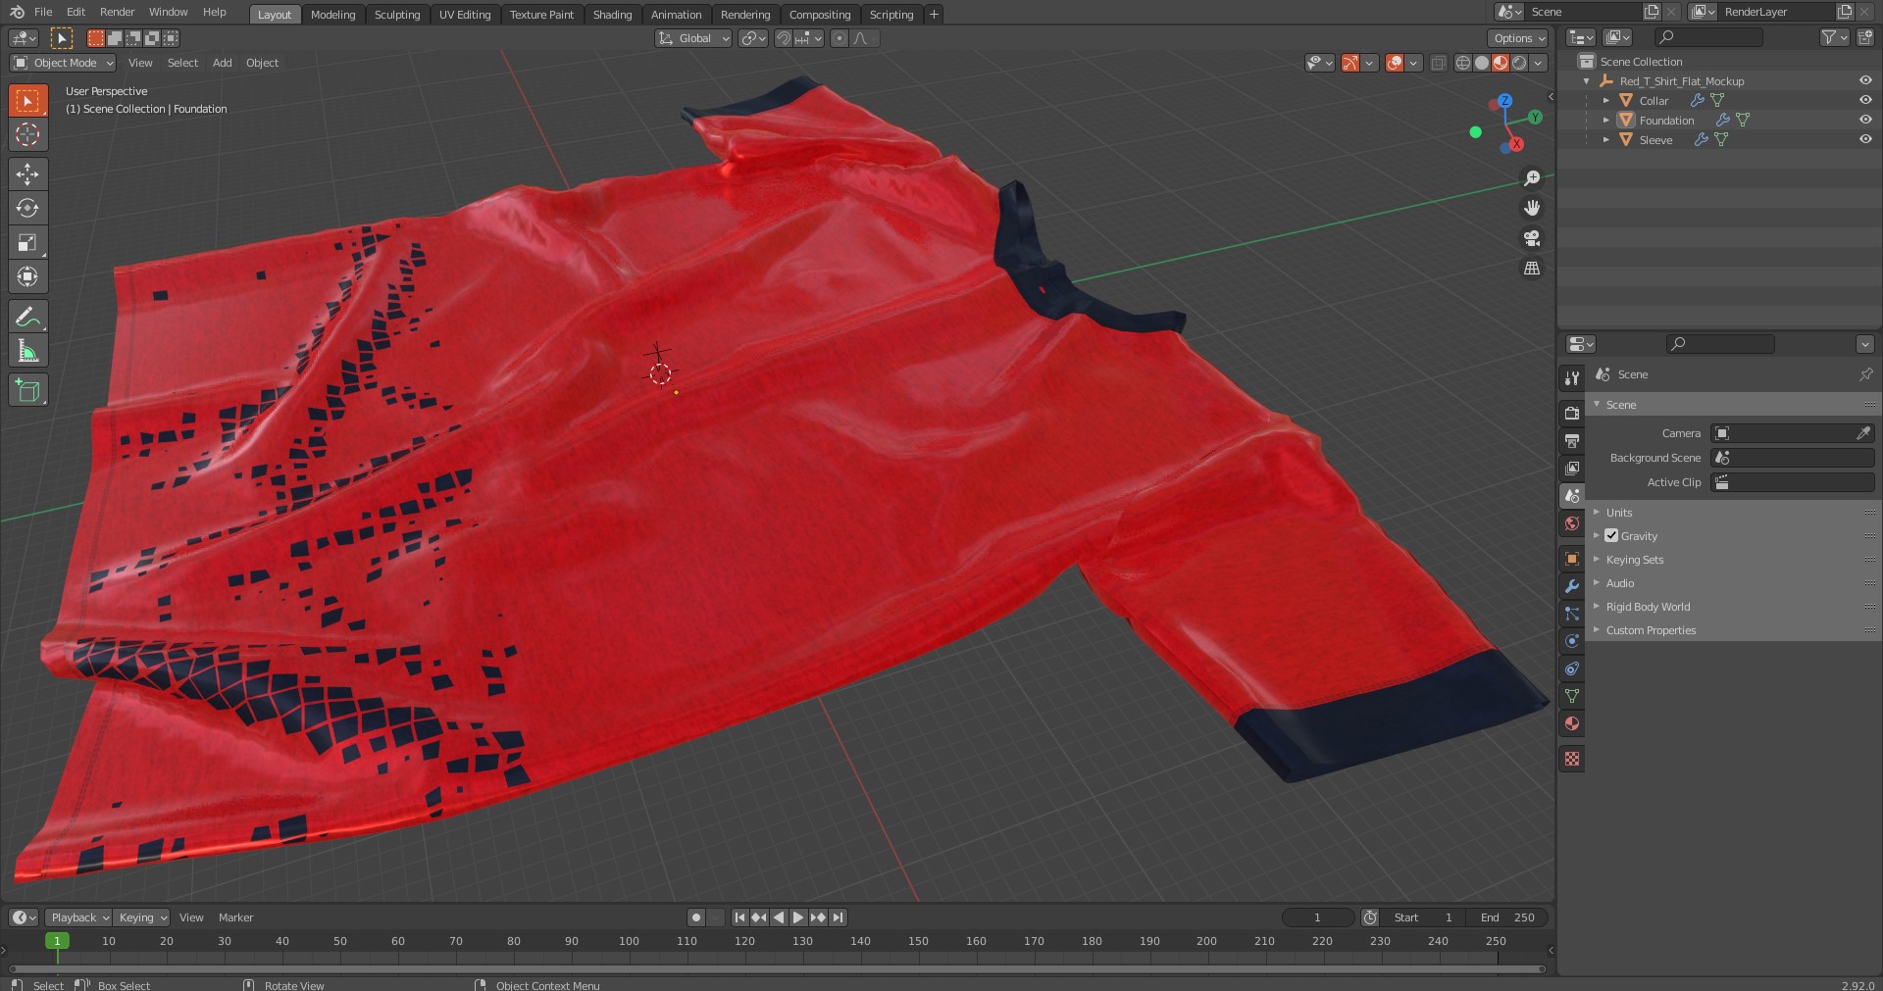Switch to Wireframe viewport shading
The image size is (1883, 991).
tap(1463, 63)
